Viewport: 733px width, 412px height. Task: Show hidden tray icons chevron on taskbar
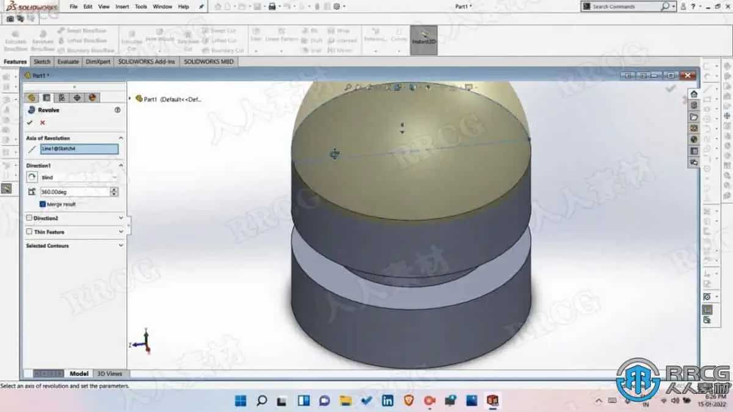pyautogui.click(x=599, y=400)
